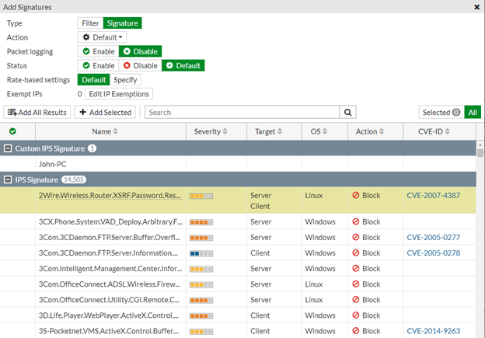The height and width of the screenshot is (338, 485).
Task: Click into the Search field
Action: tap(242, 112)
